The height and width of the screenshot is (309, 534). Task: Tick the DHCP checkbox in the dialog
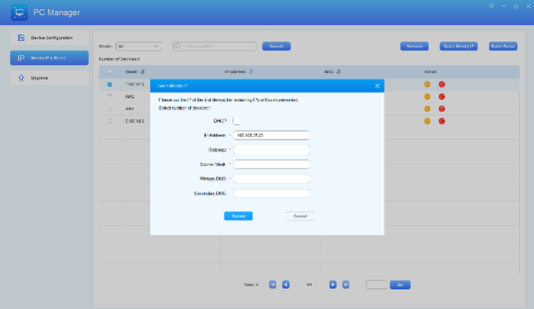pyautogui.click(x=236, y=121)
